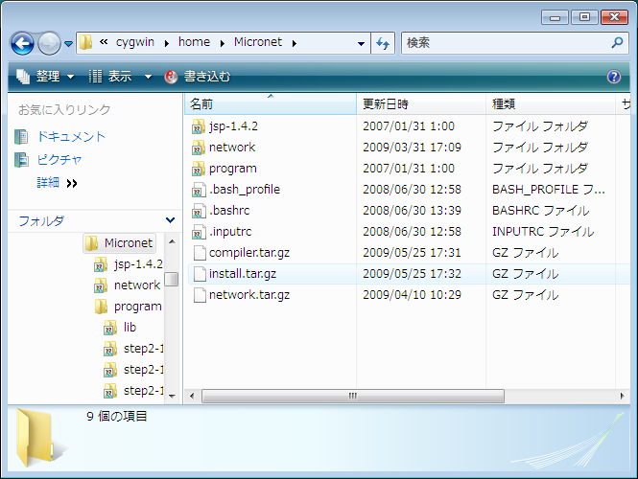Image resolution: width=638 pixels, height=479 pixels.
Task: Select the .bashrc file name
Action: click(229, 211)
